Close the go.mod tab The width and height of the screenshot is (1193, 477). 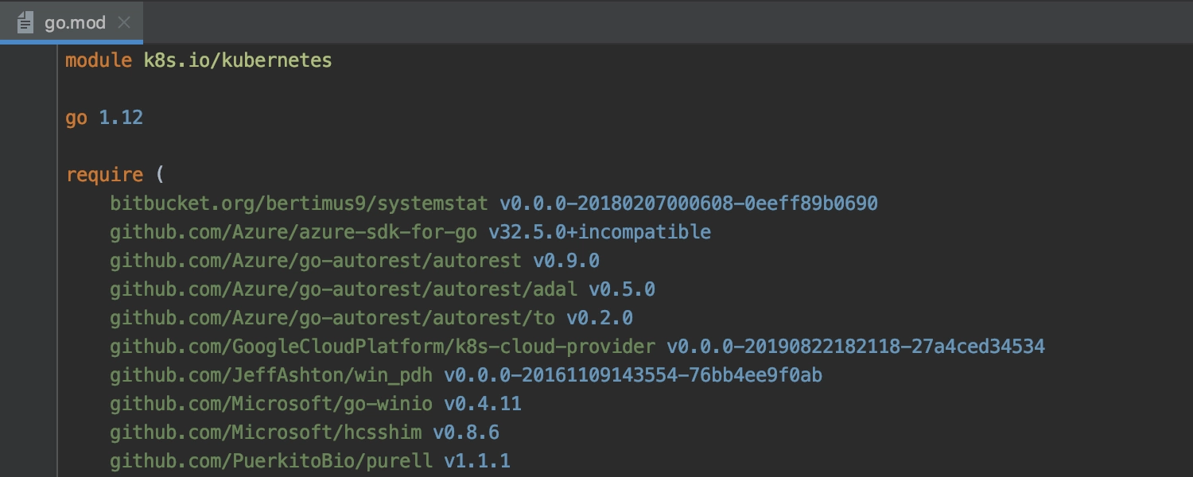(x=123, y=22)
